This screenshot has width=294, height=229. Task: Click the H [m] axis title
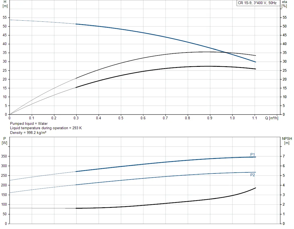(5, 4)
